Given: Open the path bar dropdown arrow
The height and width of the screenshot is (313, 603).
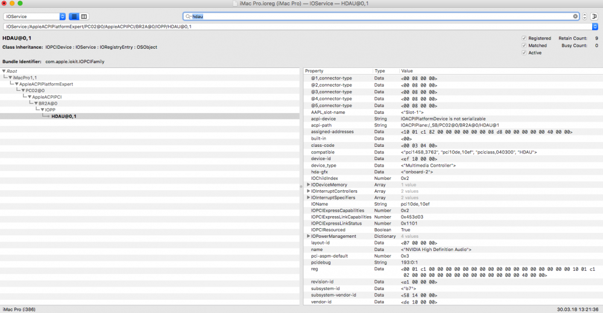Looking at the screenshot, I should pos(595,26).
